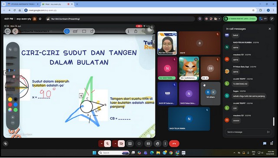Turn on the camera toggle
The image size is (278, 158).
[x=121, y=144]
